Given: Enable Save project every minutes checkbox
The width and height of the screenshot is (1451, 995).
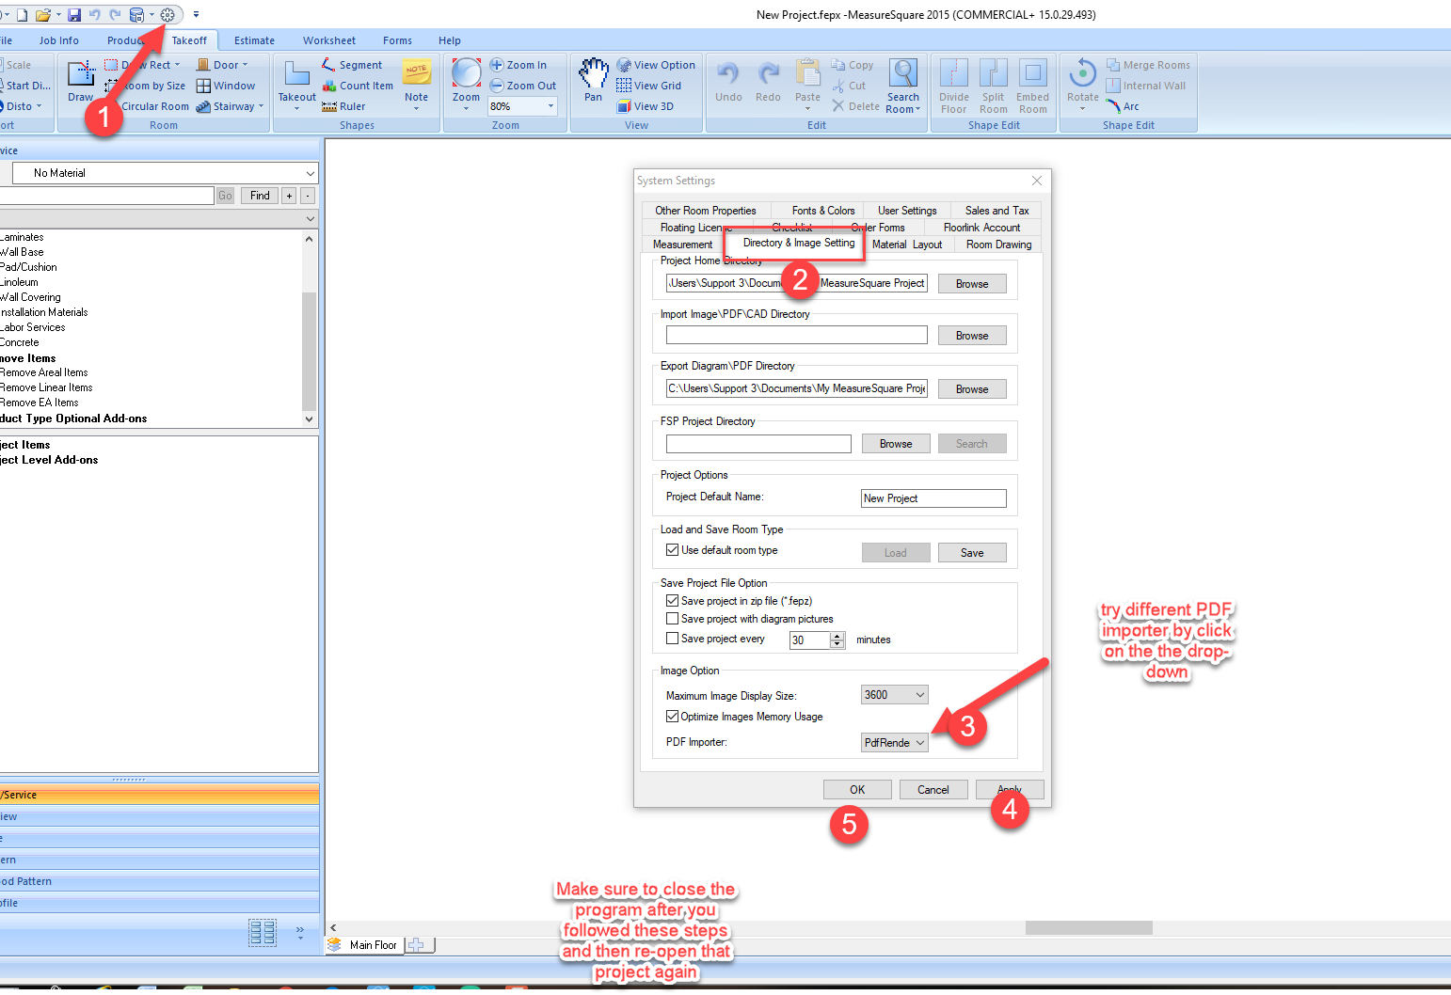Looking at the screenshot, I should [672, 639].
